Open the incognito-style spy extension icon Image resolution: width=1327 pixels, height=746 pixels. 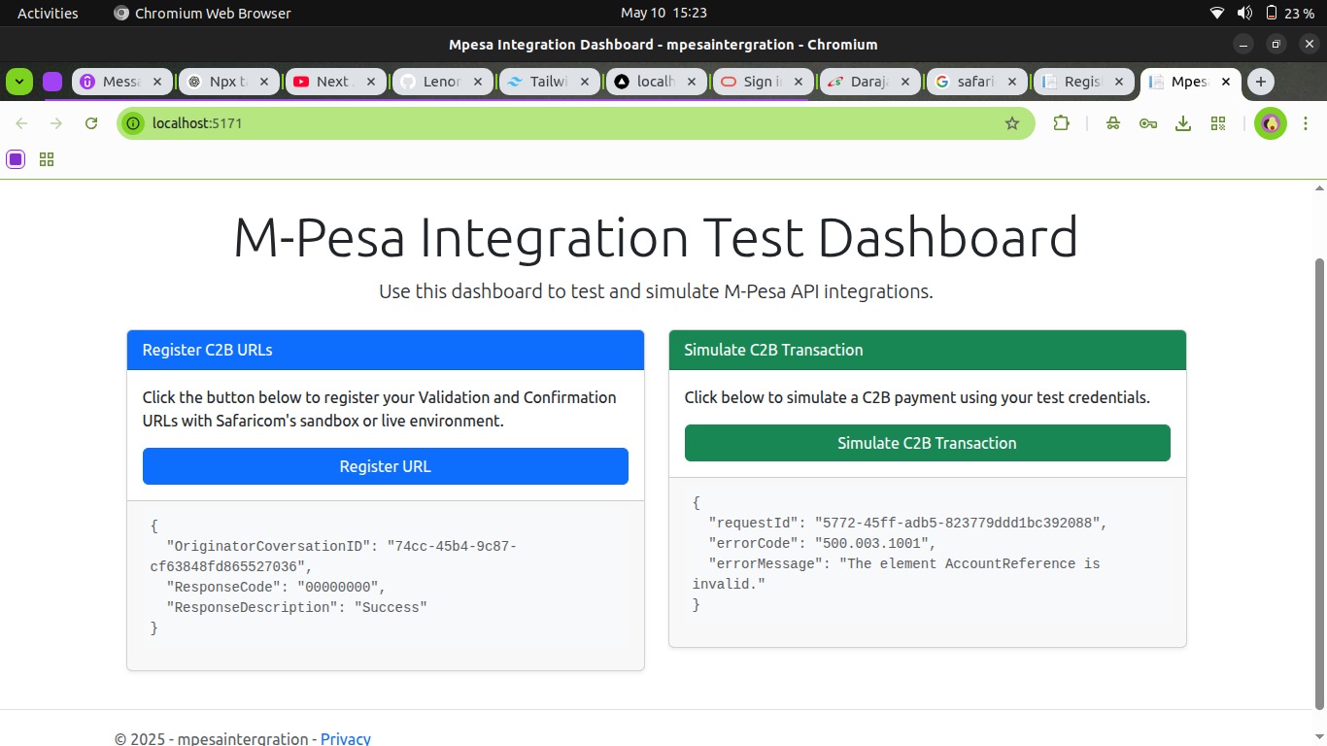click(x=1113, y=123)
